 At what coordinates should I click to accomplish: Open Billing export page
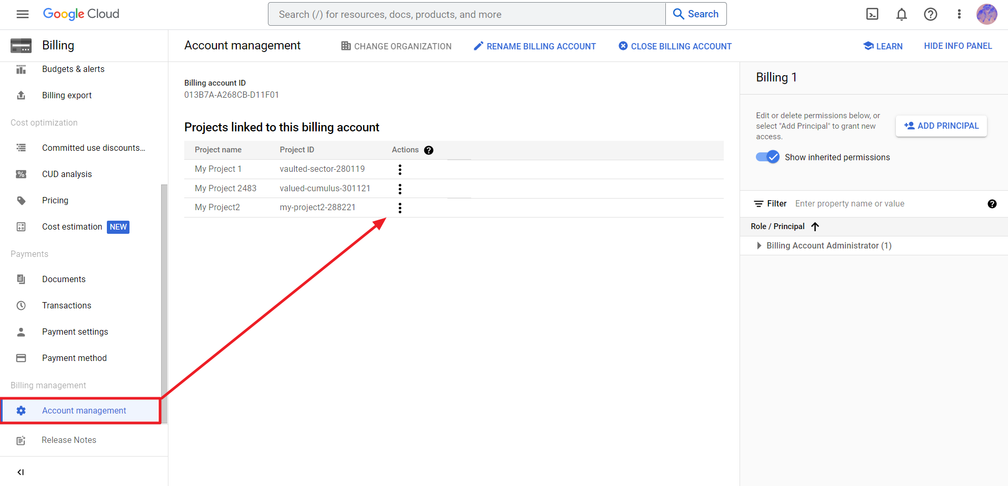point(67,95)
